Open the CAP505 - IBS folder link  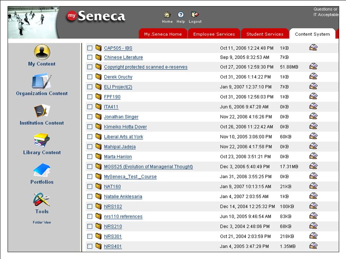pos(118,48)
